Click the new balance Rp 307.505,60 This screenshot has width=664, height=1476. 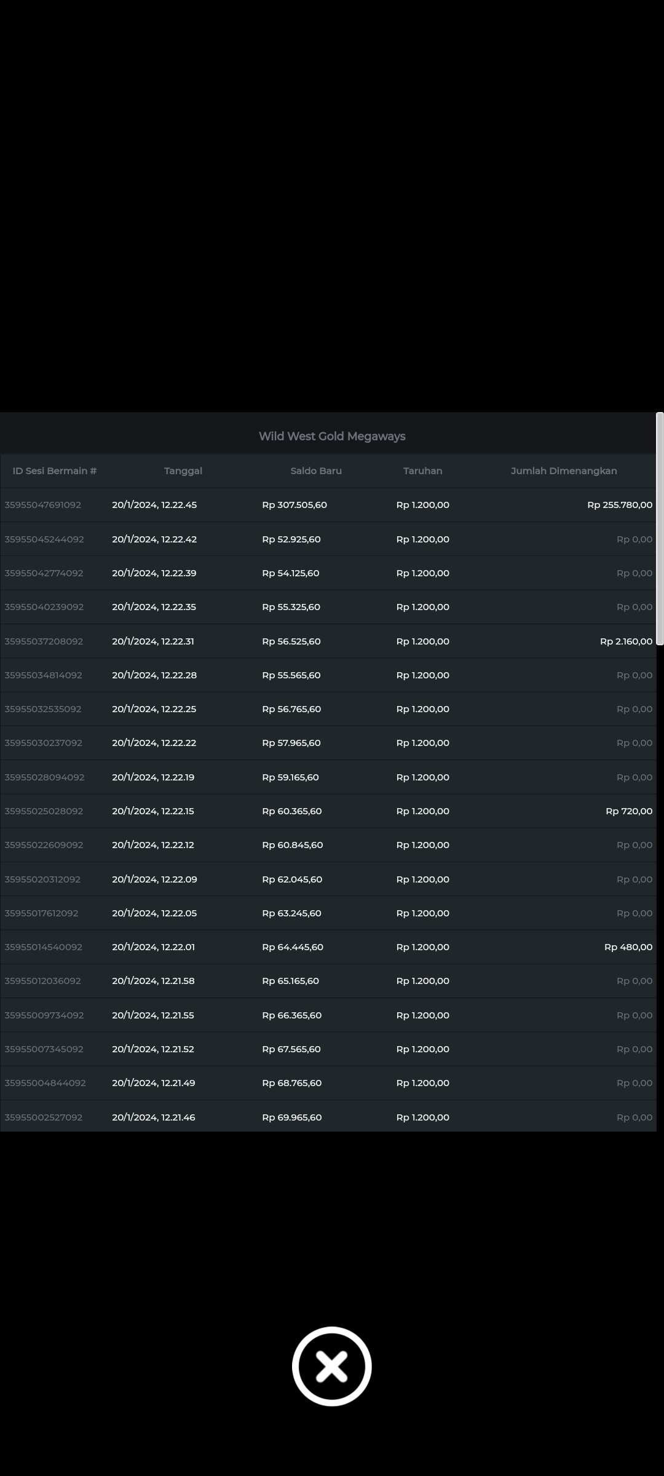(294, 505)
